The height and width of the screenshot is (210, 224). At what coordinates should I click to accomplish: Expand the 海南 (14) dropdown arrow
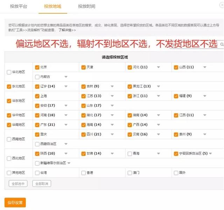[112, 124]
